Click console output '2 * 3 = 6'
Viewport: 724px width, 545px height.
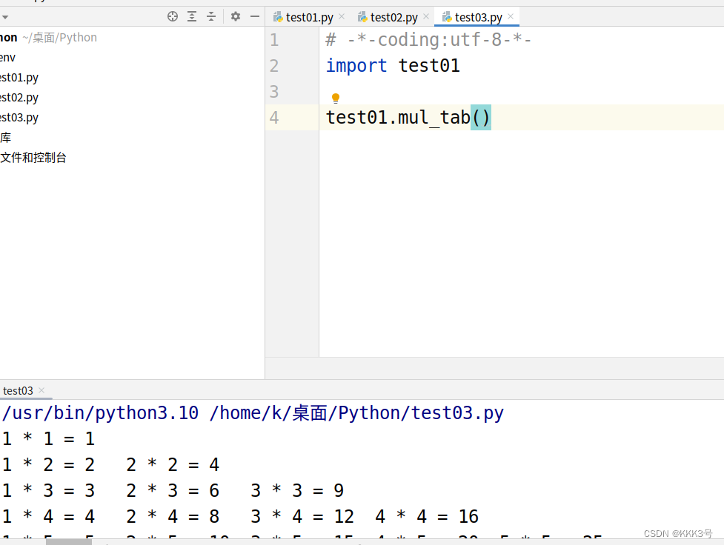pos(173,490)
